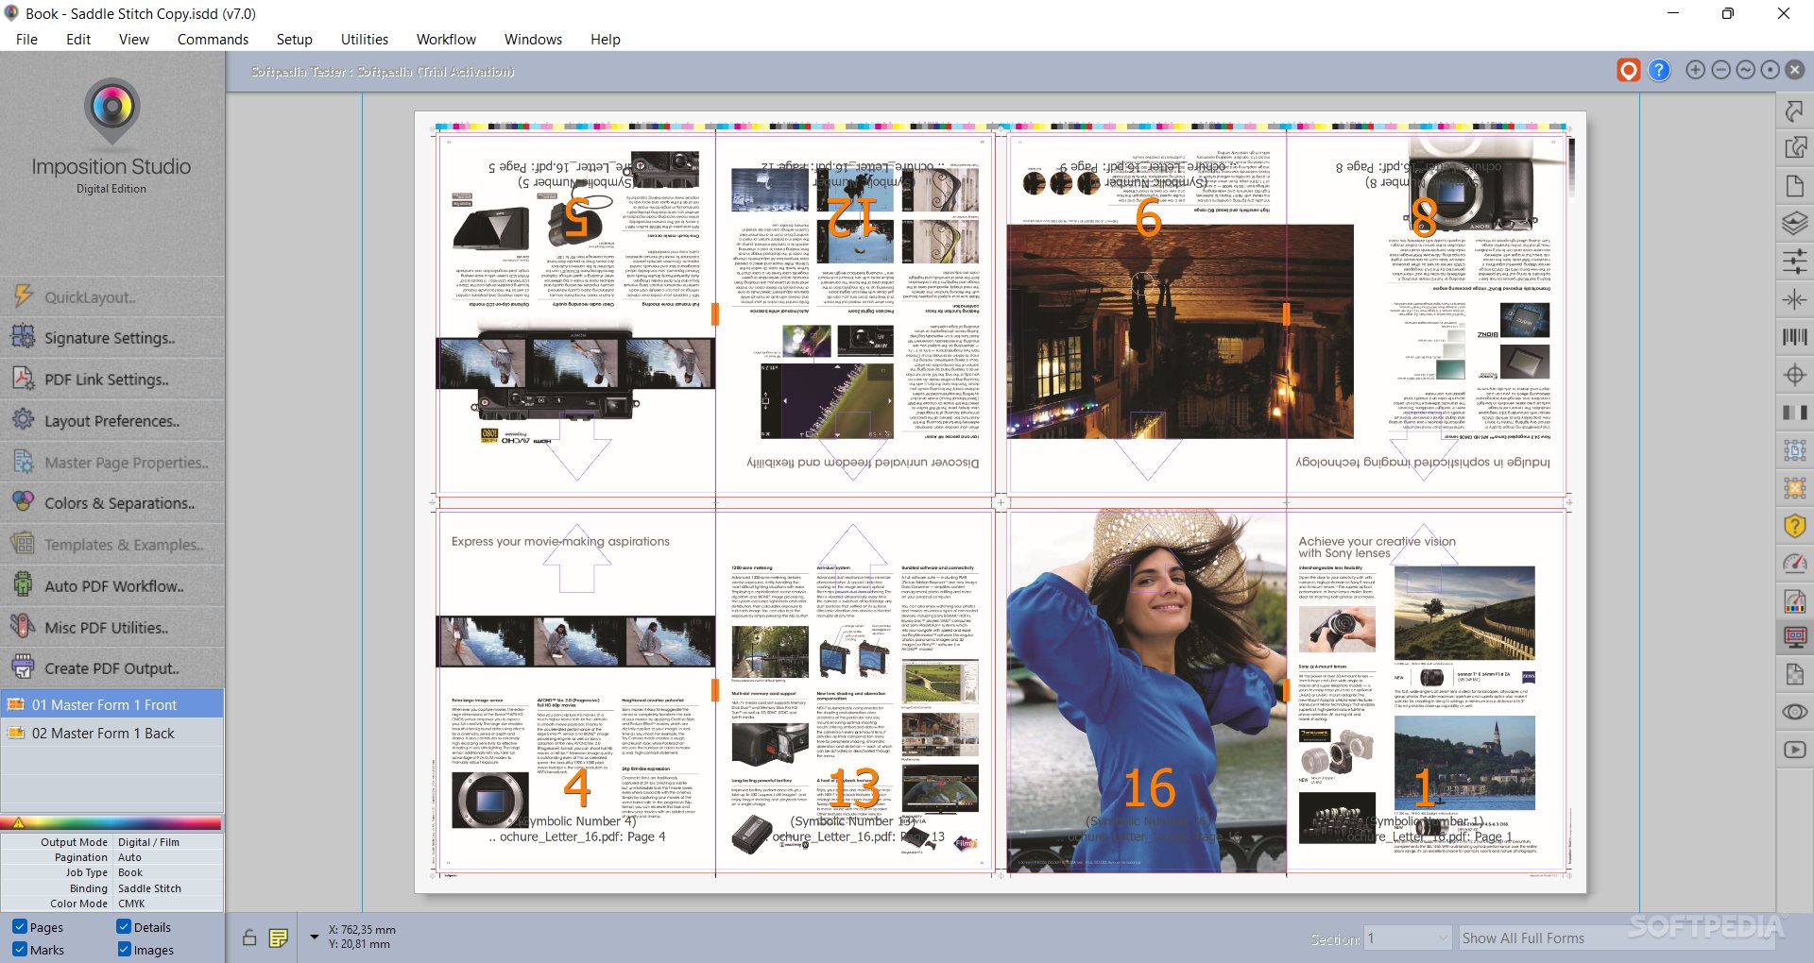Image resolution: width=1814 pixels, height=963 pixels.
Task: Open Templates & Examples
Action: click(x=112, y=544)
